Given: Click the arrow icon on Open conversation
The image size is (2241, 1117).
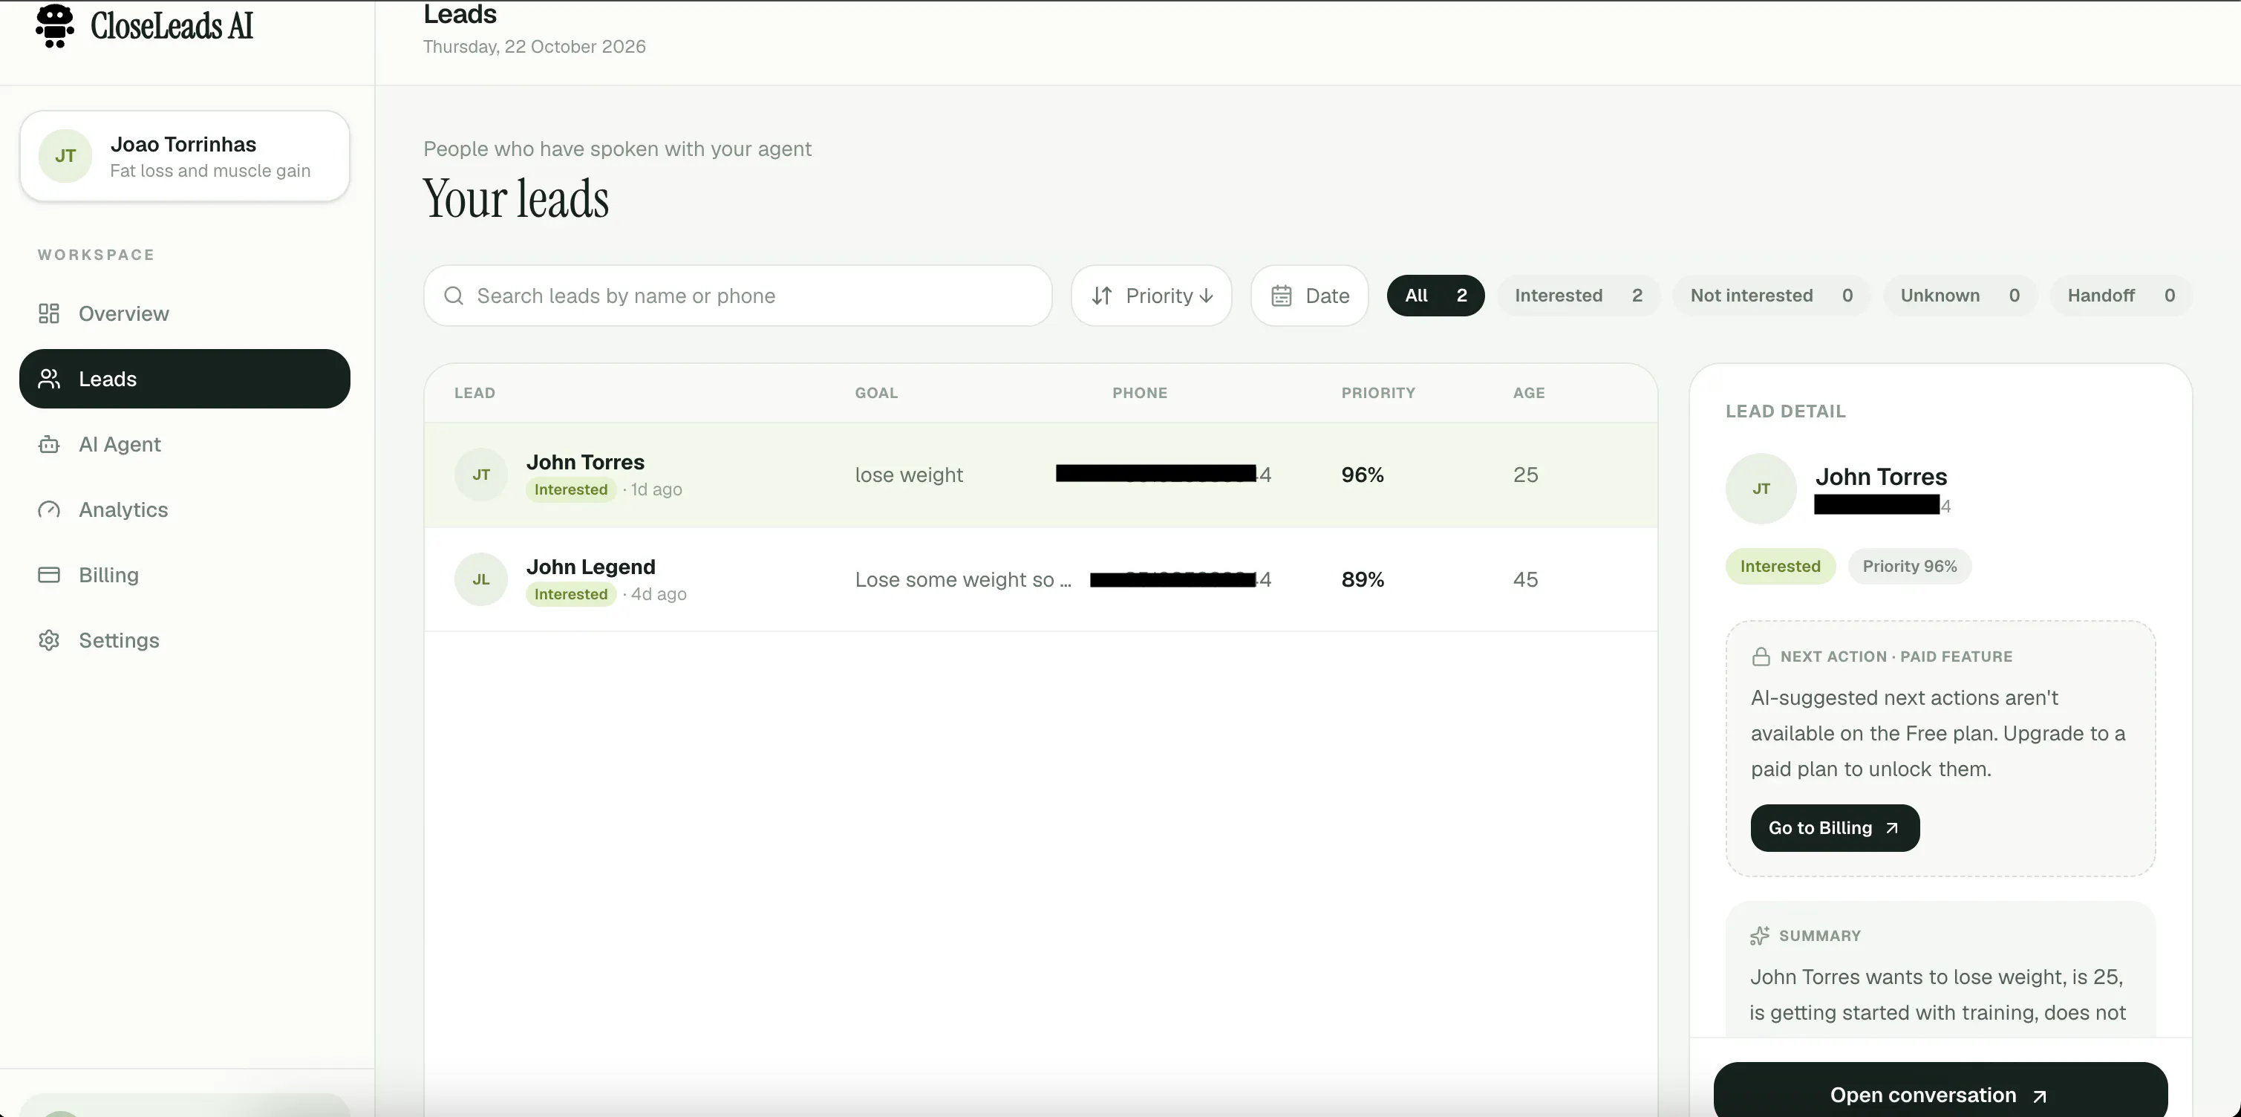Looking at the screenshot, I should 2039,1096.
